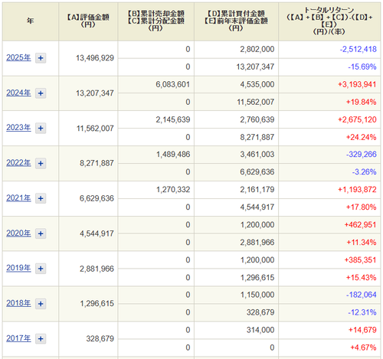Click the plus icon next to 2019年

tap(41, 269)
